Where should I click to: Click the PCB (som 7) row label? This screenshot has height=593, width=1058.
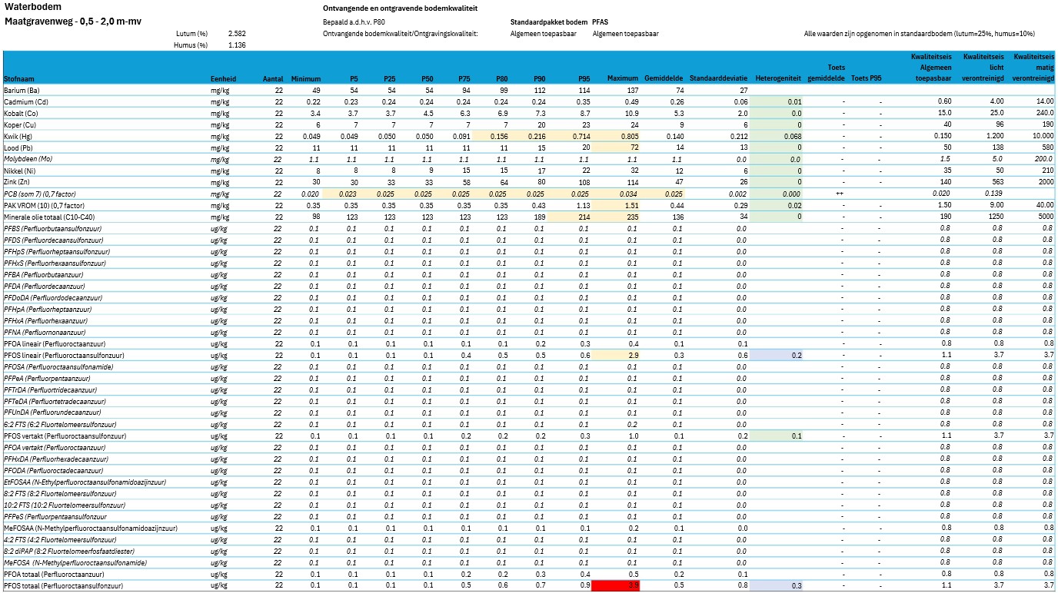click(x=44, y=194)
